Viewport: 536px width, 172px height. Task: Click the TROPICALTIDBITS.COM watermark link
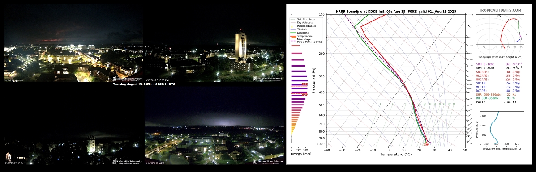tap(505, 10)
